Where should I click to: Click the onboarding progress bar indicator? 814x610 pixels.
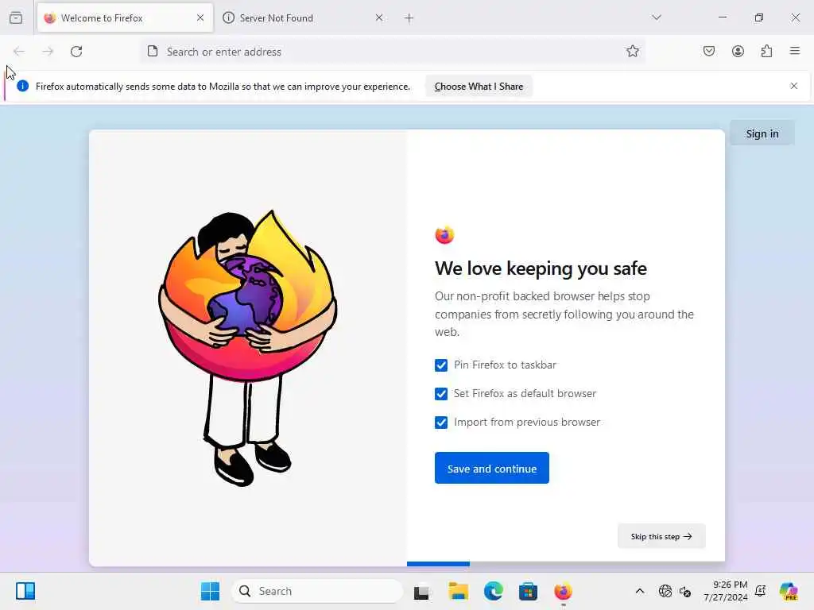point(438,564)
